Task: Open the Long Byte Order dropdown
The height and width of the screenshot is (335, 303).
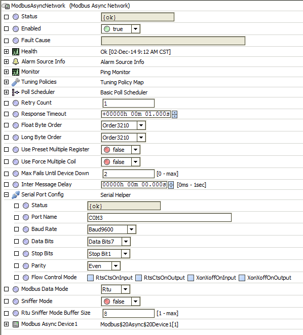Action: coord(141,138)
